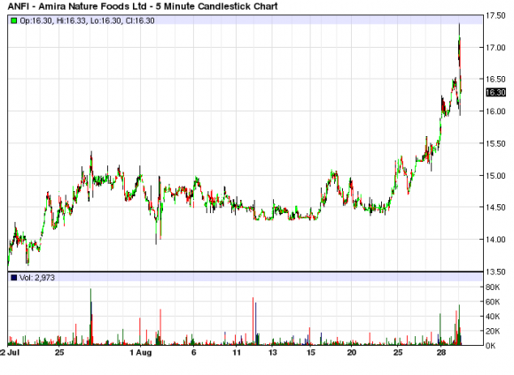Click the green candlestick legend square
514x375 pixels.
(14, 21)
